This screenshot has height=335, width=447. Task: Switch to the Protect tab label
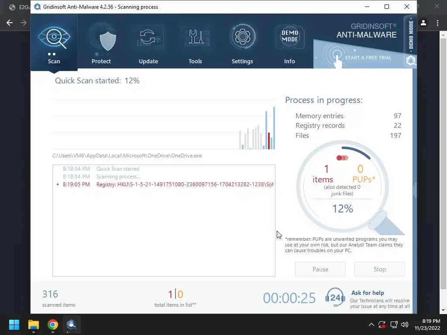click(x=101, y=61)
